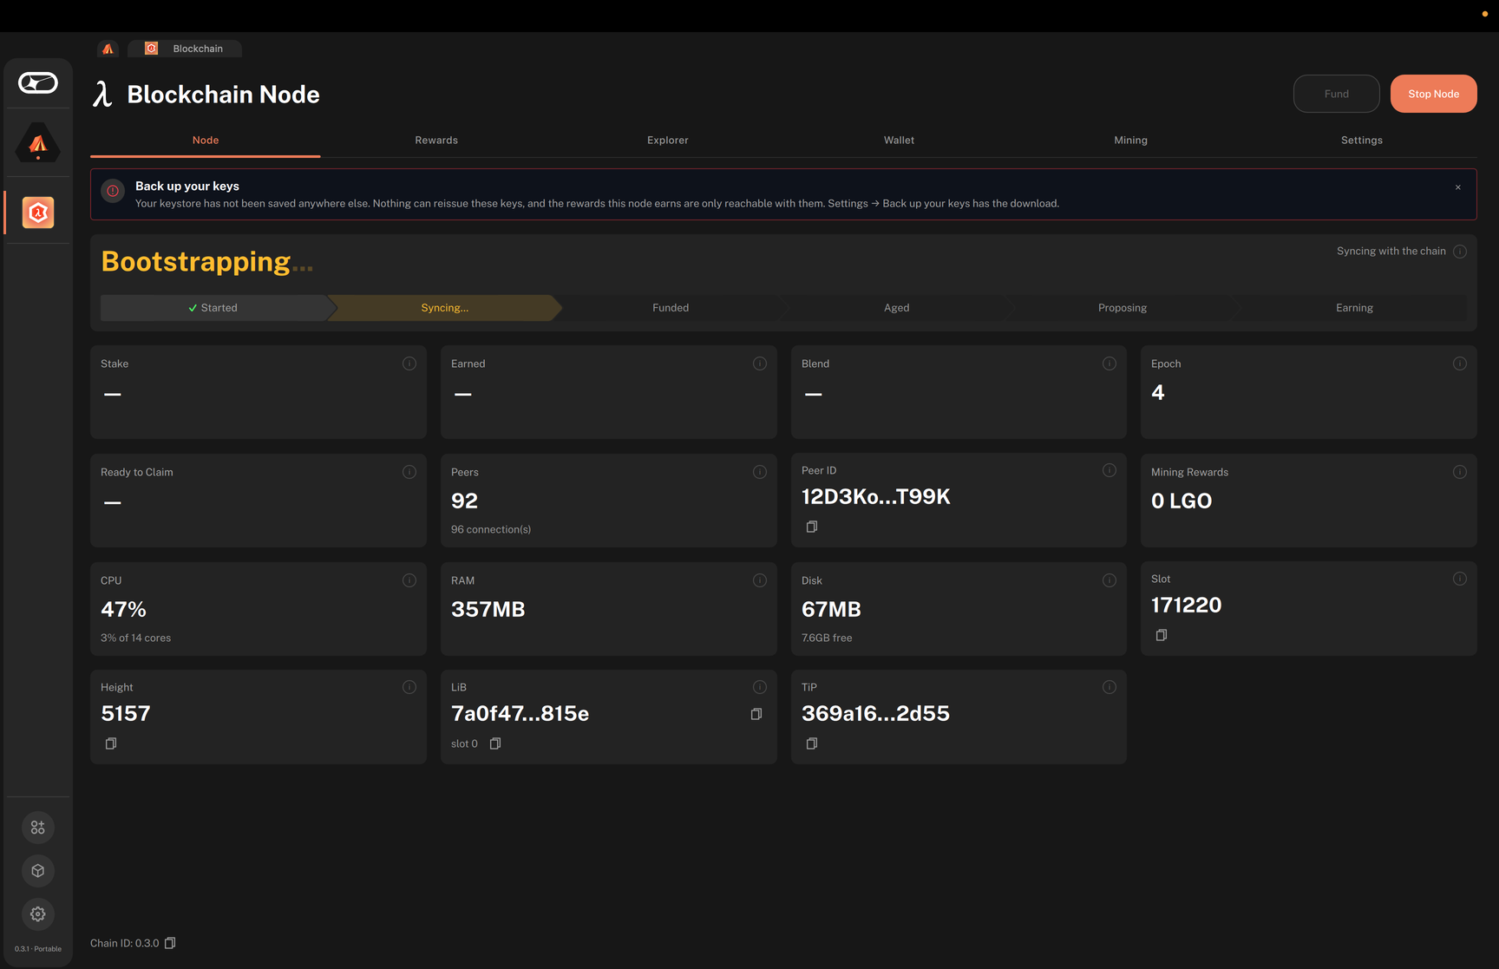Screen dimensions: 1499x969
Task: Go to the Wallet tab
Action: pos(899,140)
